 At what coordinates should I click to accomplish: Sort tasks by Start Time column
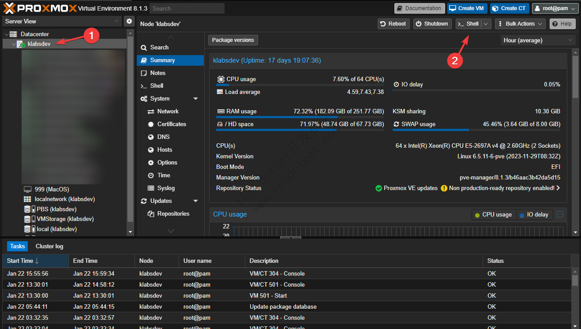point(23,261)
